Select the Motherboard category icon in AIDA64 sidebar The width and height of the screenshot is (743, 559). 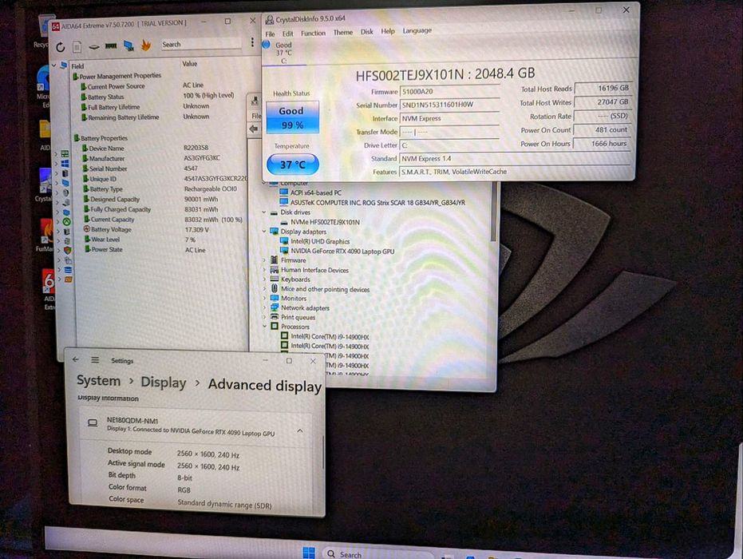pos(65,154)
